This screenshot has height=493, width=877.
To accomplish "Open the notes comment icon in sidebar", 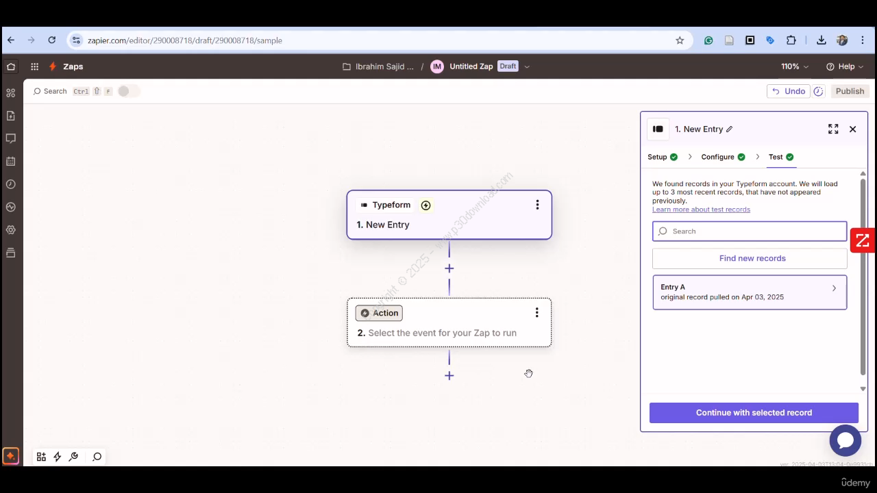I will pyautogui.click(x=11, y=138).
